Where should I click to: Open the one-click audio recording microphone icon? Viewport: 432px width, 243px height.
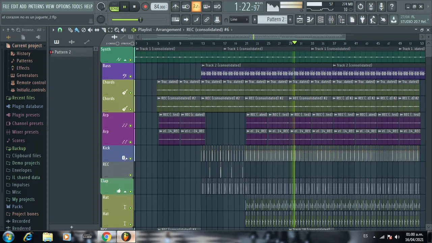click(381, 6)
